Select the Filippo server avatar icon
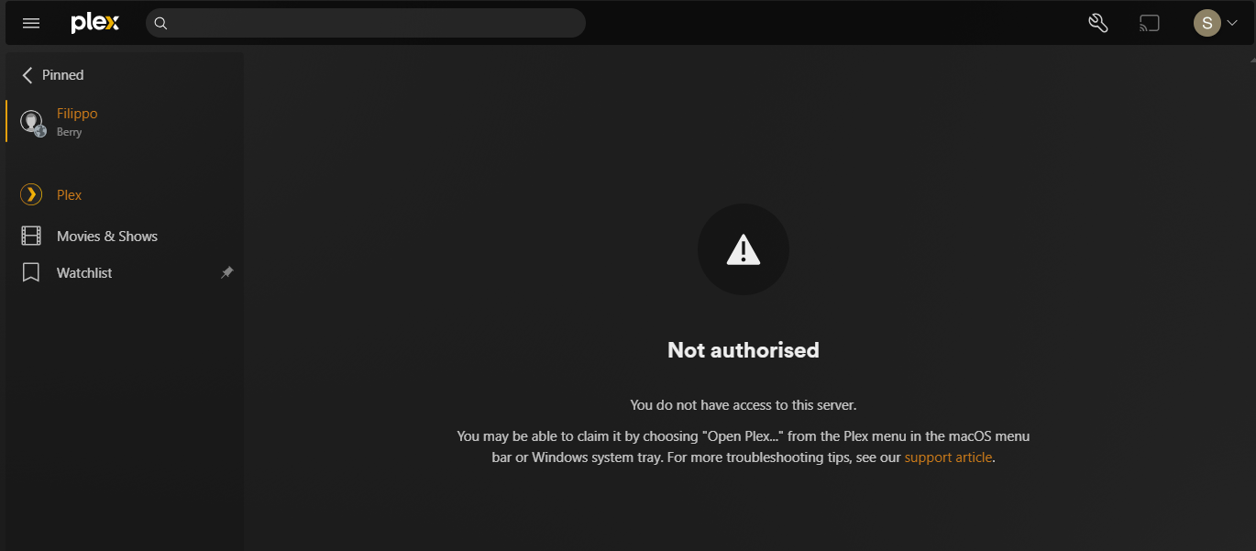 (33, 122)
